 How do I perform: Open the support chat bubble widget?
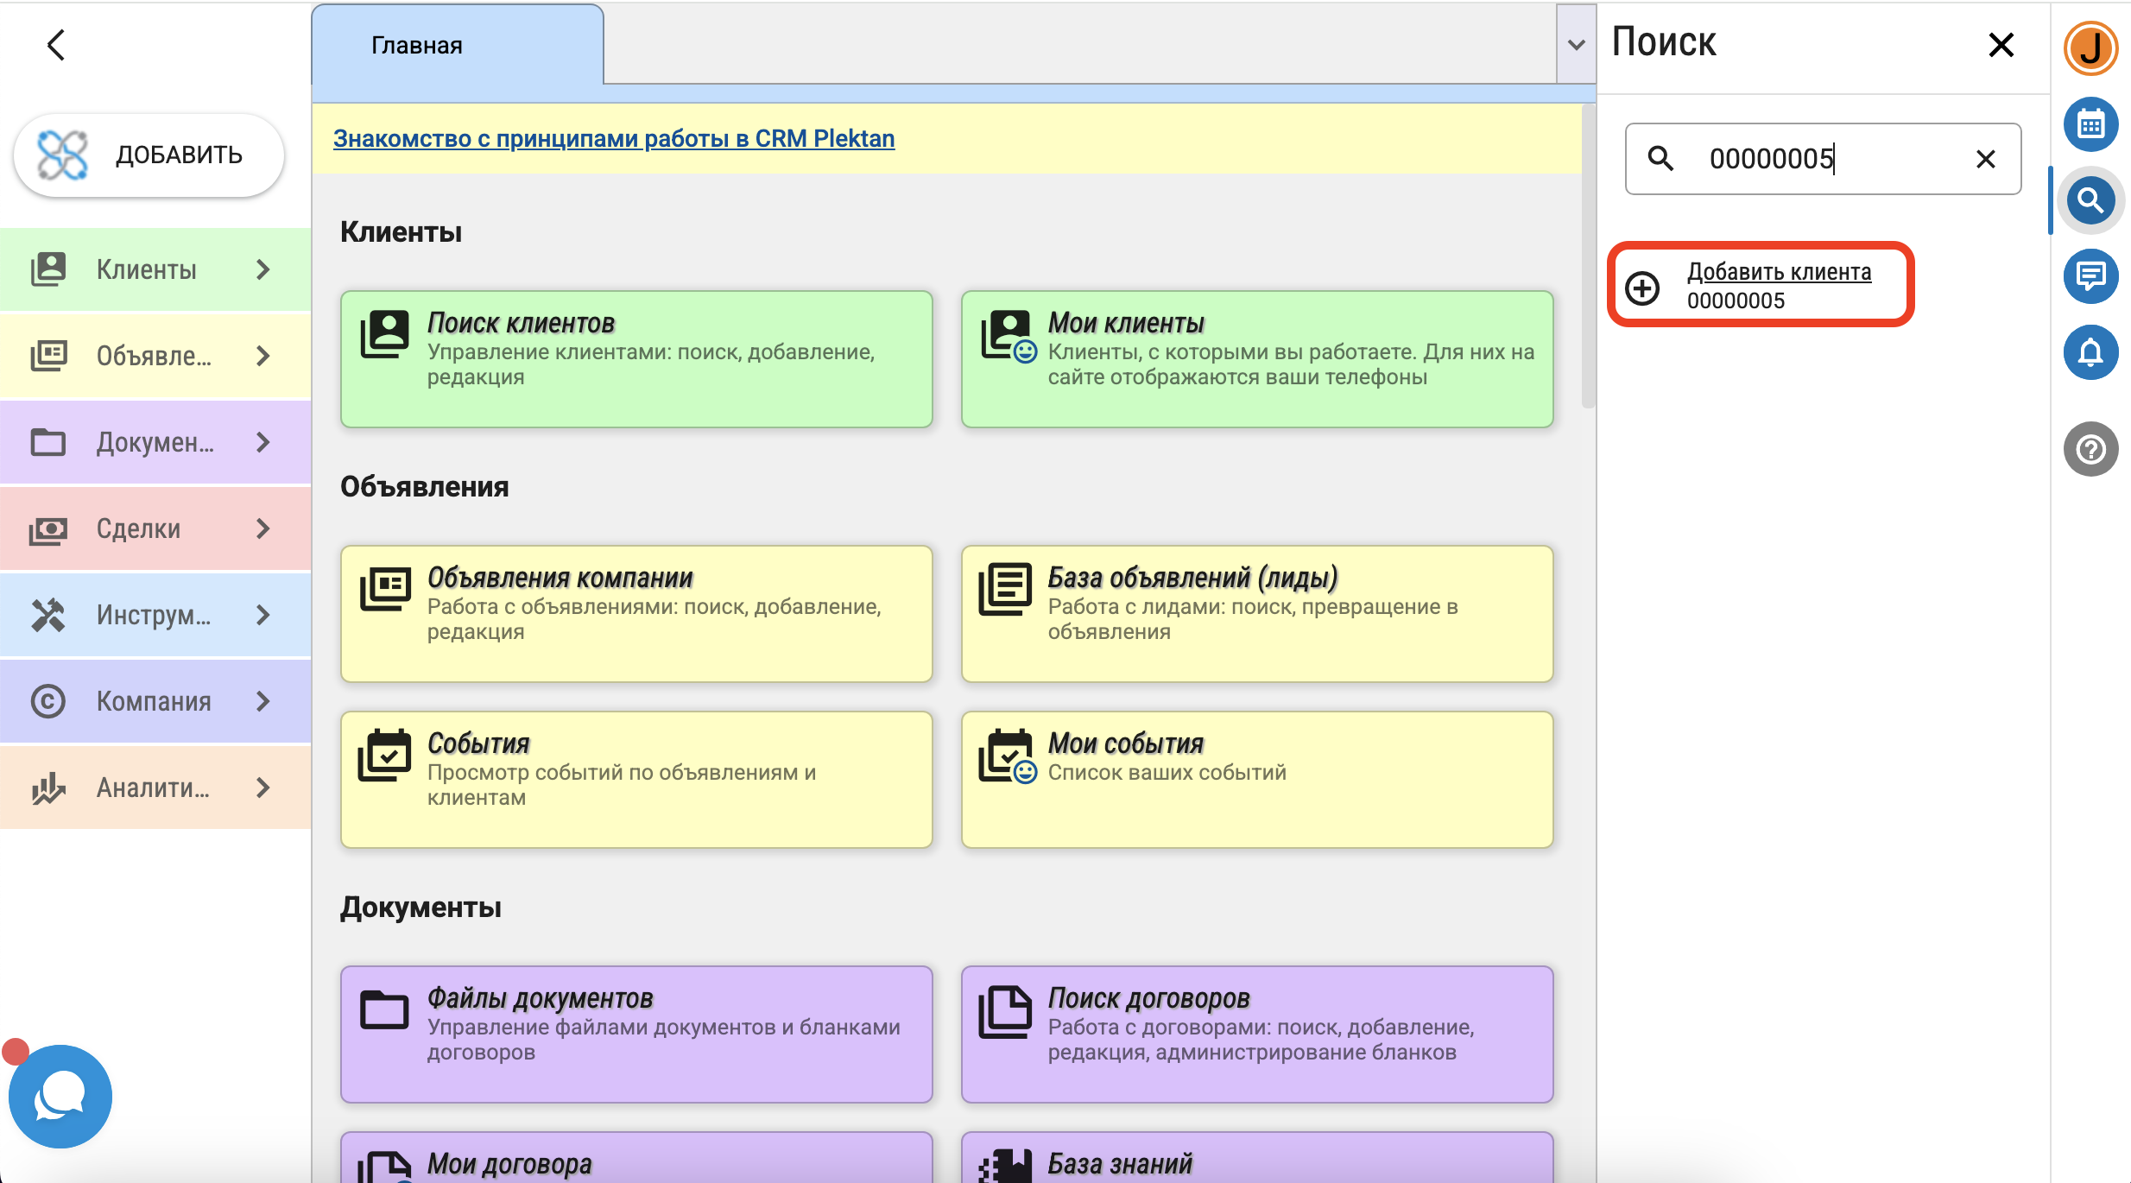(60, 1097)
